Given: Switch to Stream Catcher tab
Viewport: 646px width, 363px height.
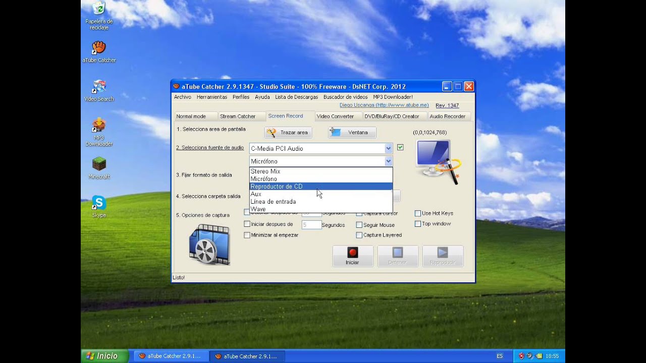Looking at the screenshot, I should [x=241, y=116].
